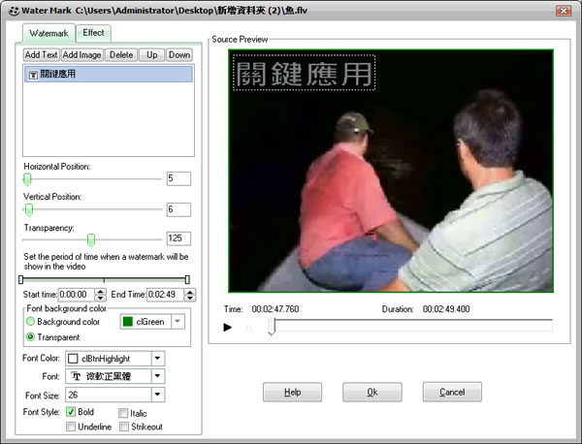Viewport: 582px width, 444px height.
Task: Click the left handle of the time period bar
Action: (20, 279)
